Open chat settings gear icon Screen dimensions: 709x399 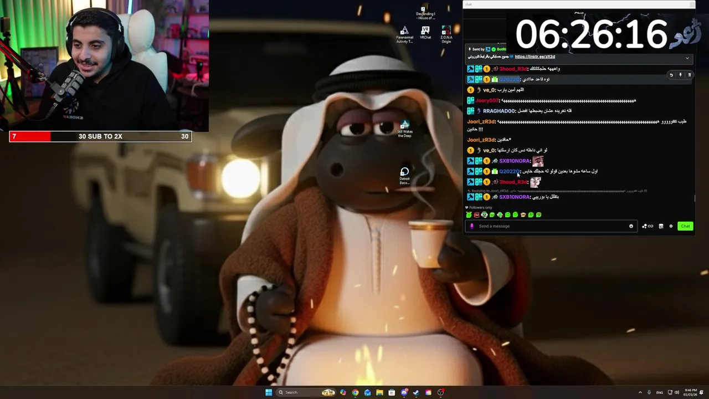[x=671, y=226]
